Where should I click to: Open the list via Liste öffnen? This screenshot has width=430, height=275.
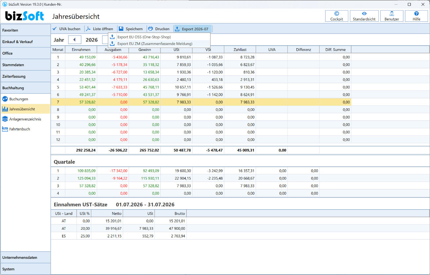click(100, 29)
